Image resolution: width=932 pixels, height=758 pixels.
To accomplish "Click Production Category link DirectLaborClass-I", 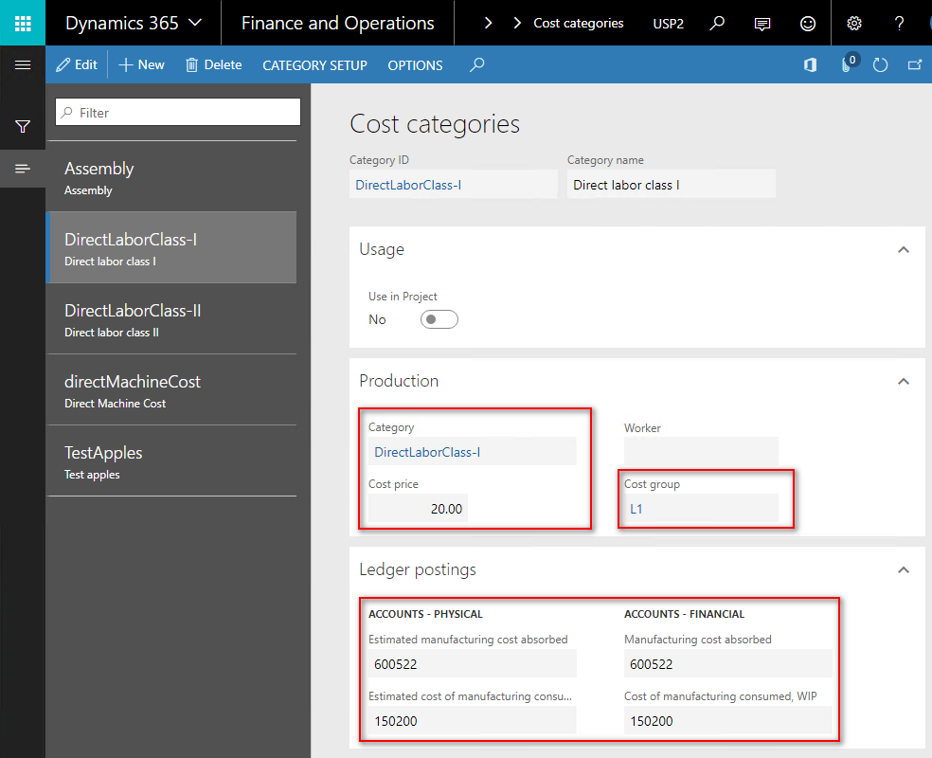I will [427, 452].
